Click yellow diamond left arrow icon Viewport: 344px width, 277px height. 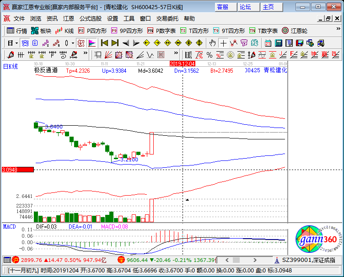pyautogui.click(x=146, y=43)
